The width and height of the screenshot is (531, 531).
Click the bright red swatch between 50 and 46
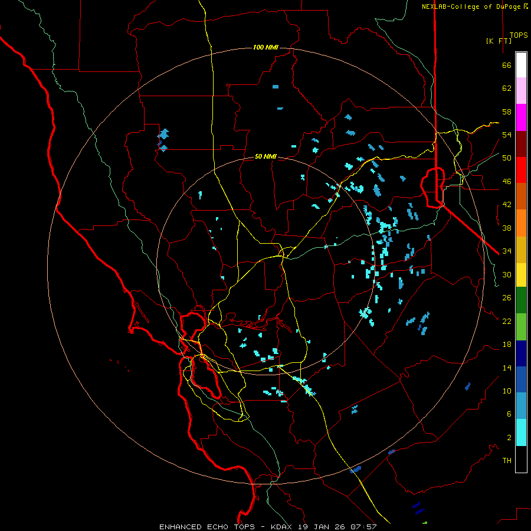coord(521,170)
